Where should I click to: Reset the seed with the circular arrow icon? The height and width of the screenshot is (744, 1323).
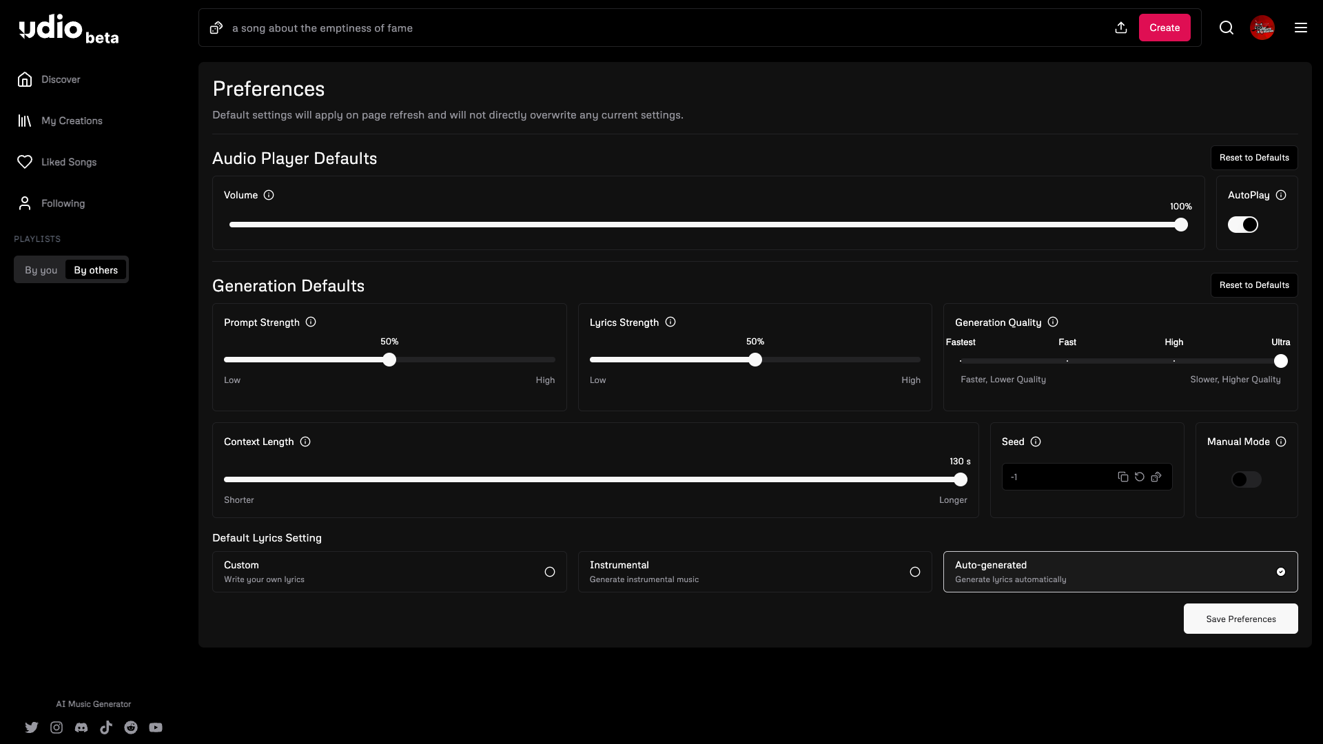click(1140, 477)
